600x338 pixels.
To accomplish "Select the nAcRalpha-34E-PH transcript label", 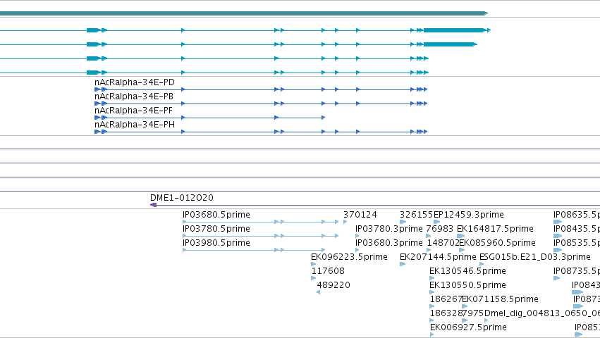I will tap(135, 125).
